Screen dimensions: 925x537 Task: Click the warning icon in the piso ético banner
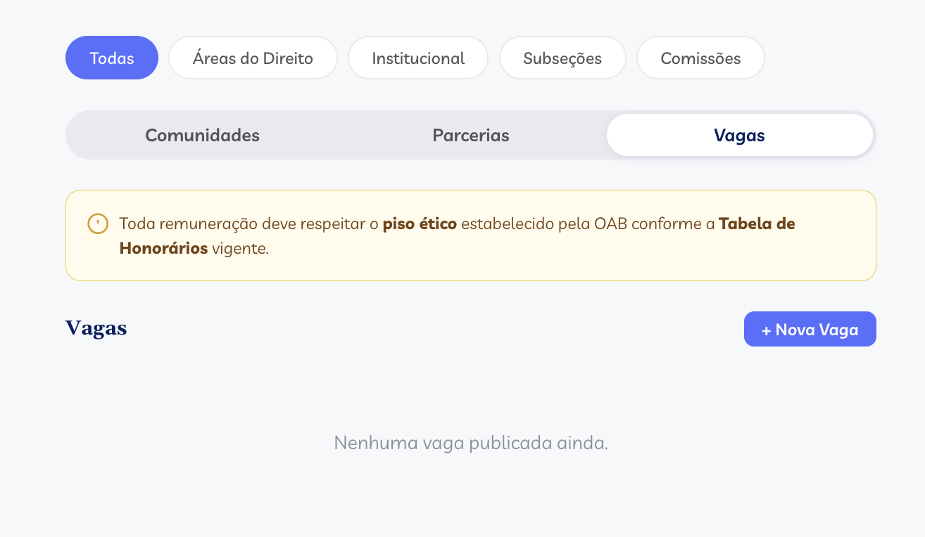tap(98, 224)
